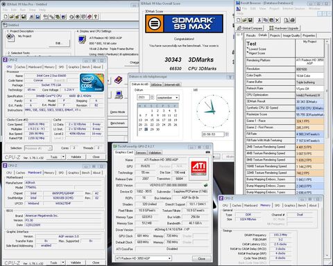
Task: Click Edit... button under Project Description
Action: point(59,43)
